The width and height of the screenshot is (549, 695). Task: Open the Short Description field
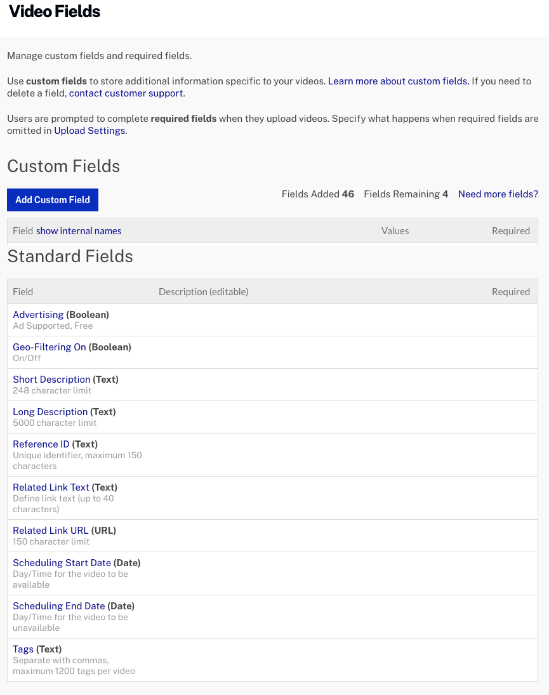51,380
